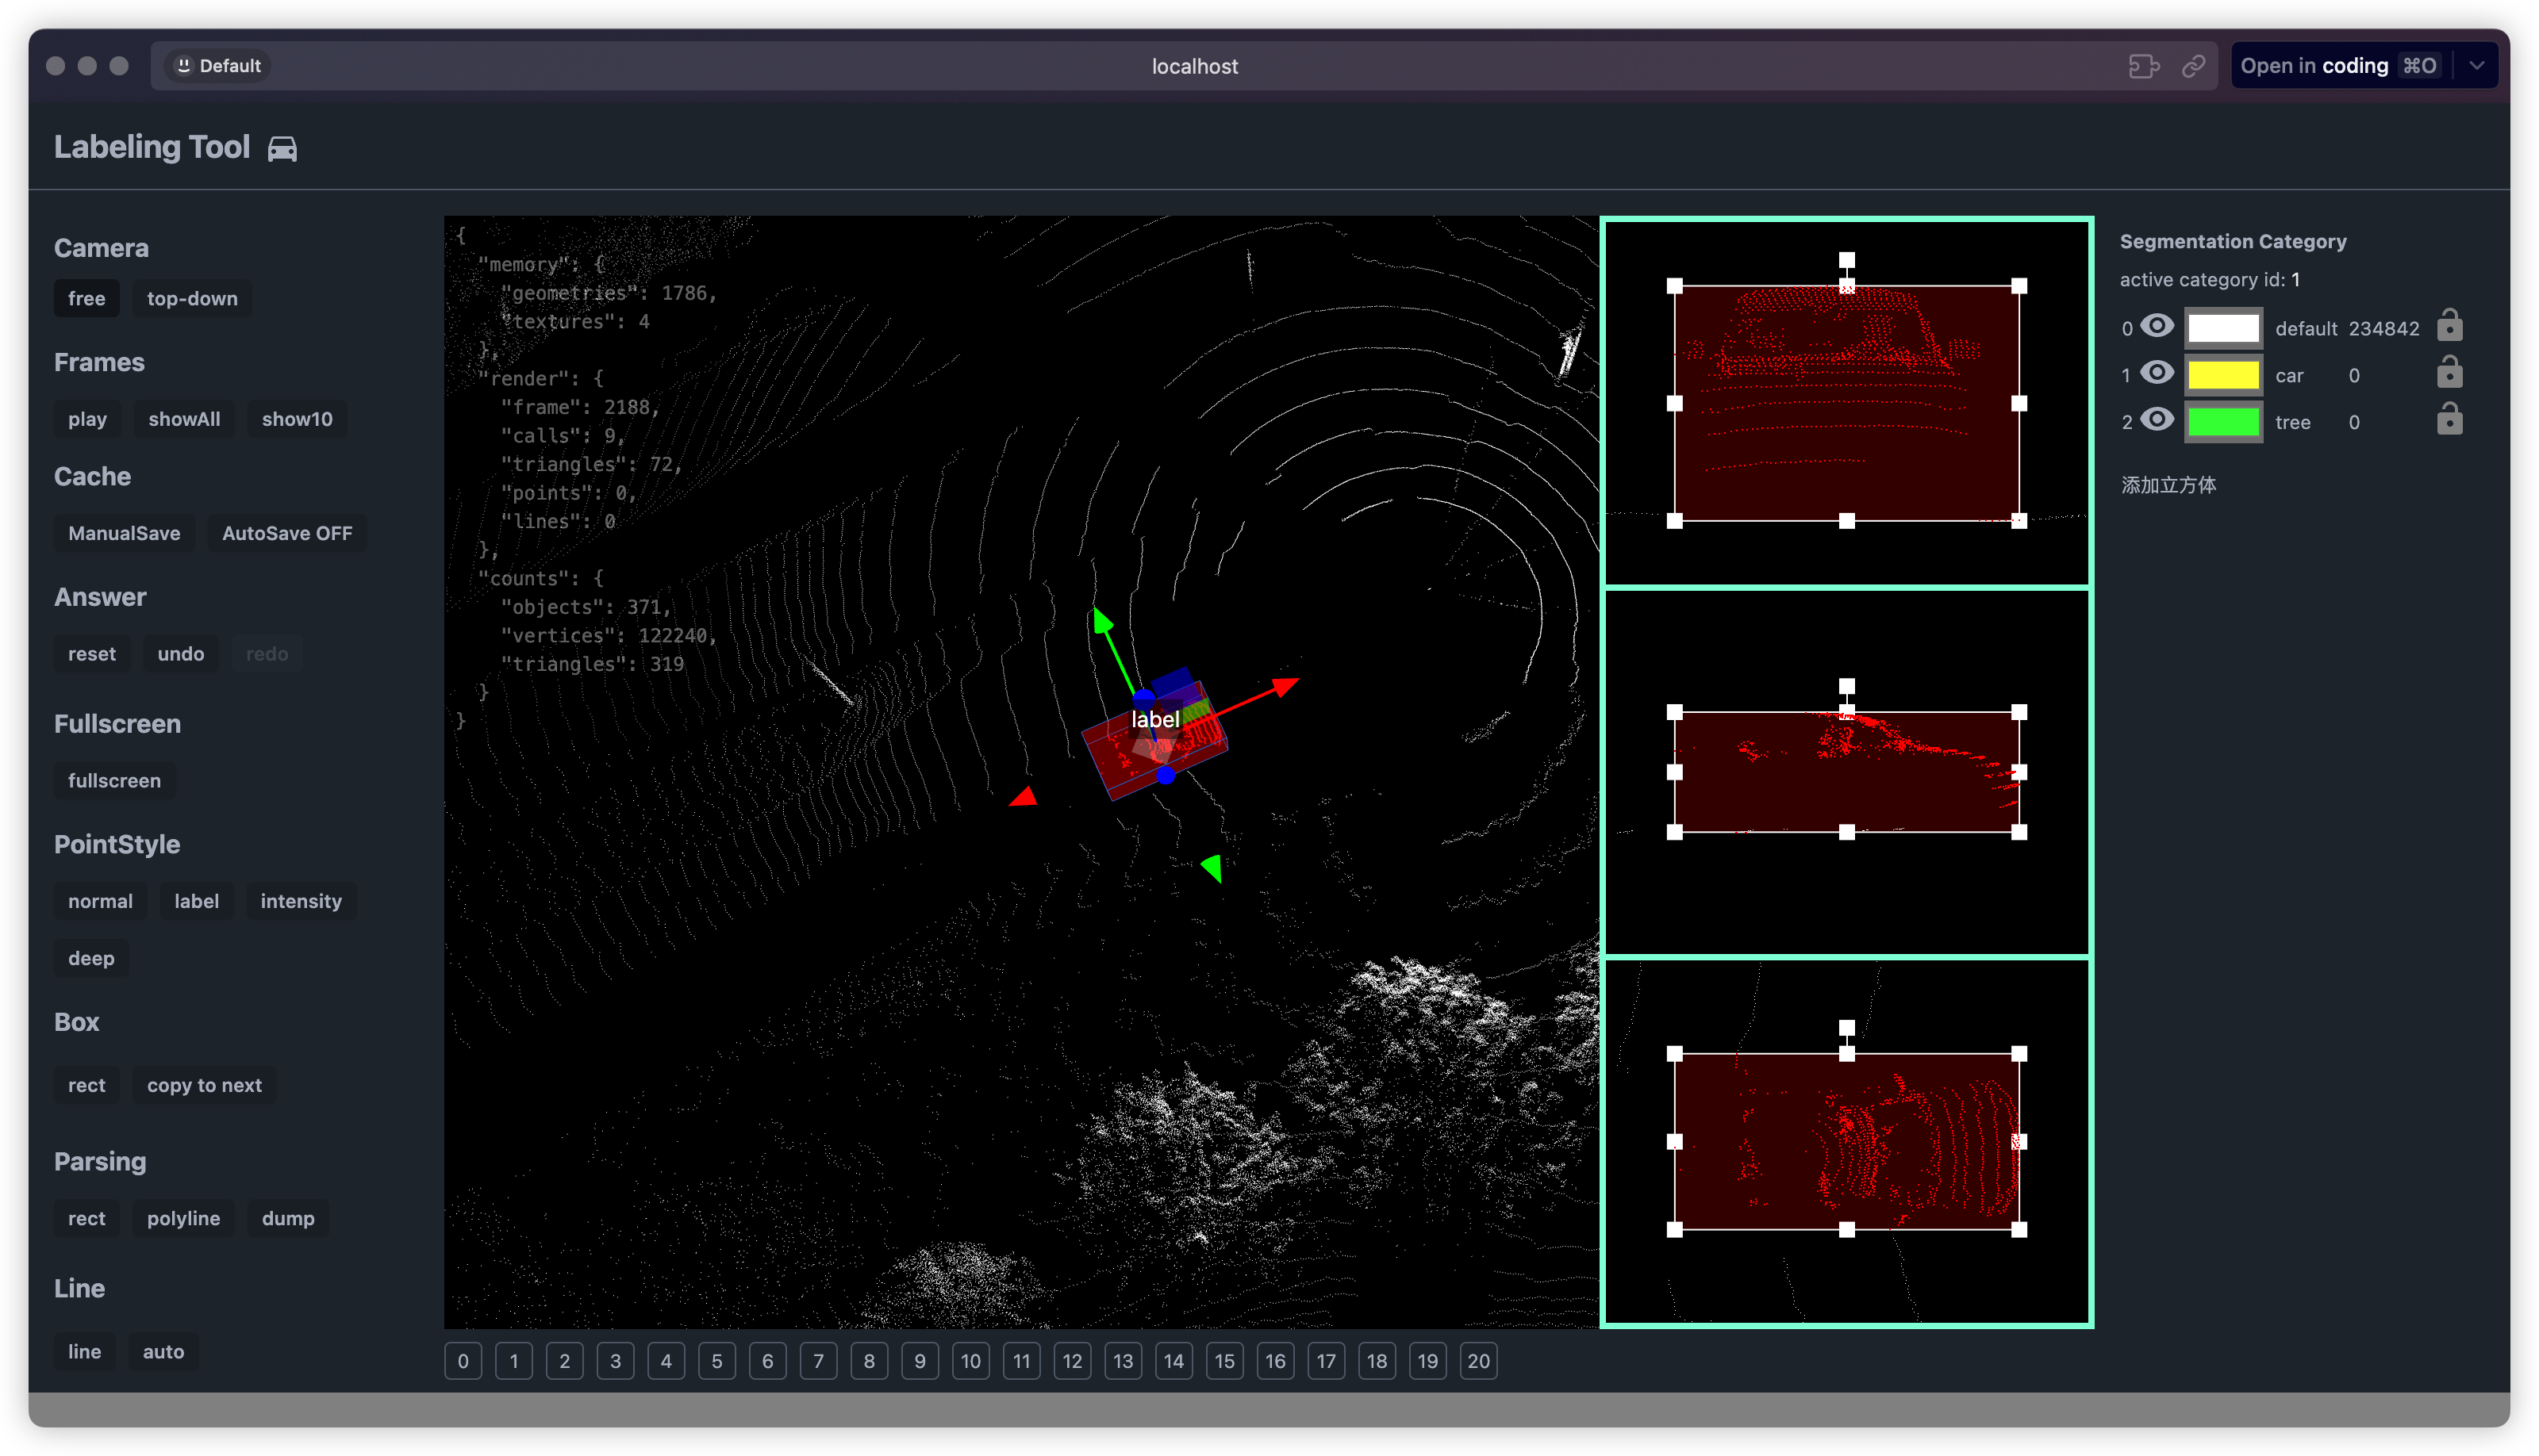Click rotation handle above bottom projection box
The height and width of the screenshot is (1456, 2539).
[1847, 1028]
